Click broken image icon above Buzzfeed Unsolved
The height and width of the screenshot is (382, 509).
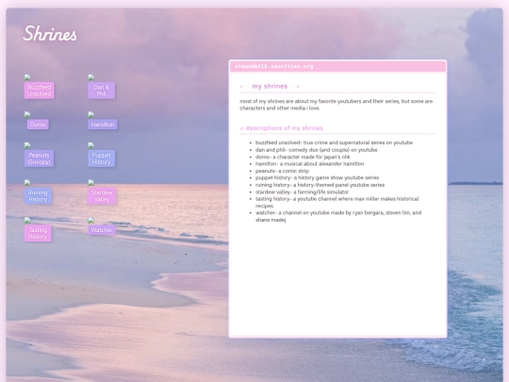[27, 77]
